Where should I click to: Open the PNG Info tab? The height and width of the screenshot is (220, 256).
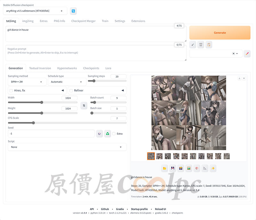pyautogui.click(x=60, y=21)
